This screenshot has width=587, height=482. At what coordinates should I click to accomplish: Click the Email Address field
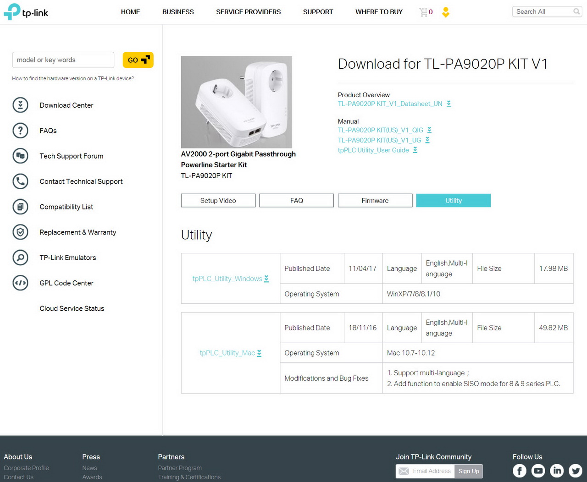pyautogui.click(x=432, y=471)
